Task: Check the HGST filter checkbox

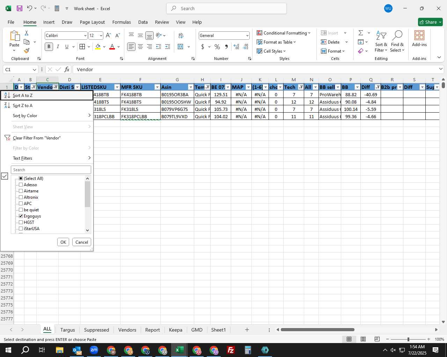Action: (21, 222)
